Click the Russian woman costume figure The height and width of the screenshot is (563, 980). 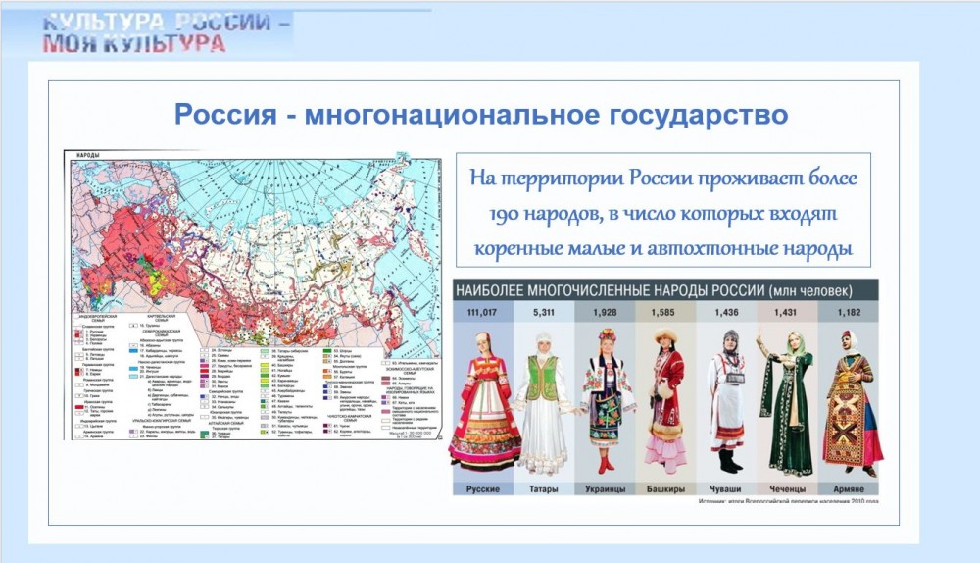pos(484,400)
